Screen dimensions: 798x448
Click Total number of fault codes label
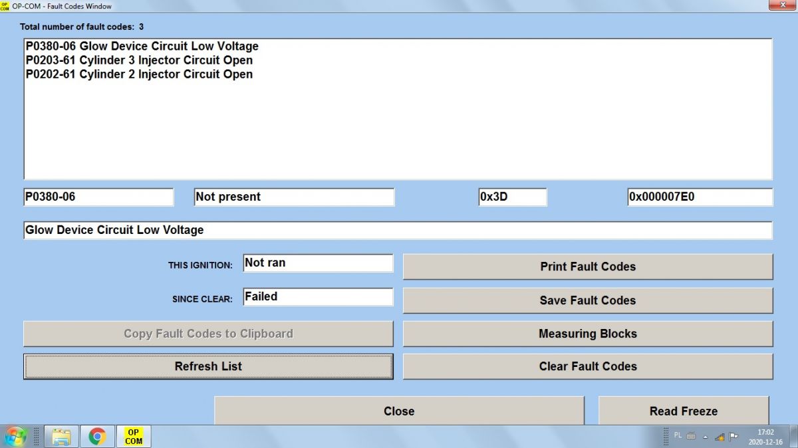[x=82, y=27]
